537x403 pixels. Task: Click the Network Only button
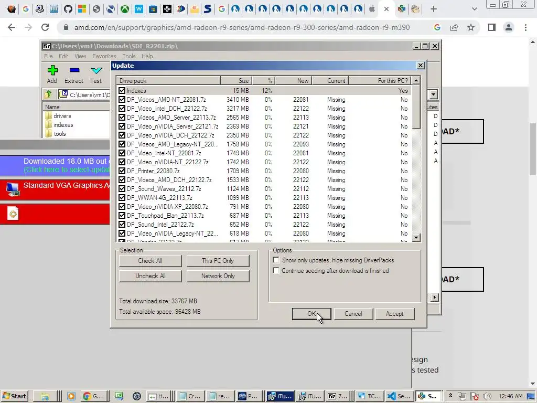(x=218, y=276)
